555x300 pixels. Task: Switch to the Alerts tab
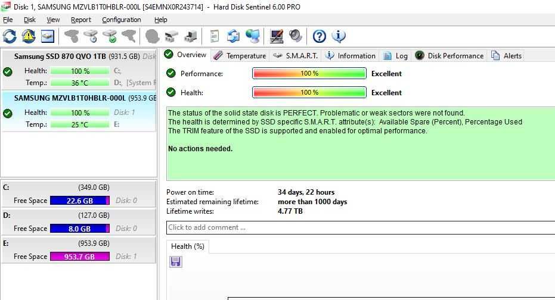(x=506, y=56)
